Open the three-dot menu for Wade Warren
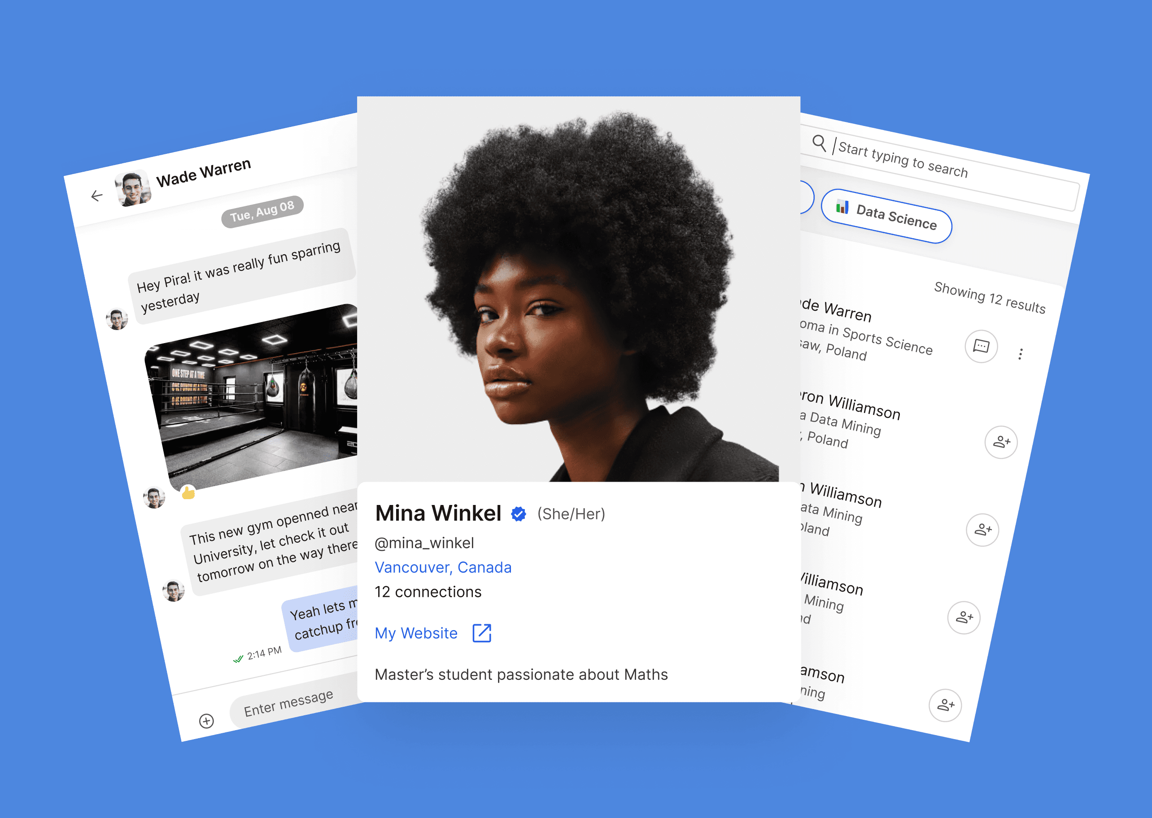Image resolution: width=1152 pixels, height=818 pixels. 1021,354
